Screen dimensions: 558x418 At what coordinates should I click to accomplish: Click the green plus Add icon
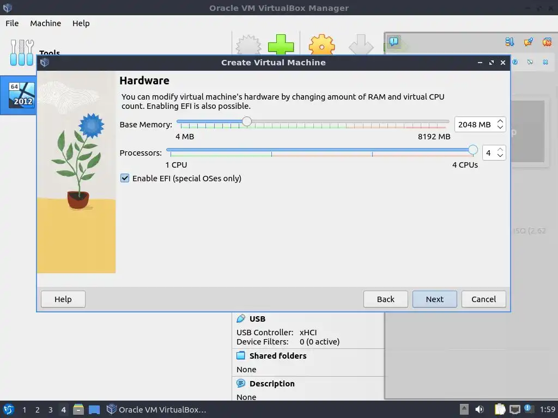click(281, 45)
